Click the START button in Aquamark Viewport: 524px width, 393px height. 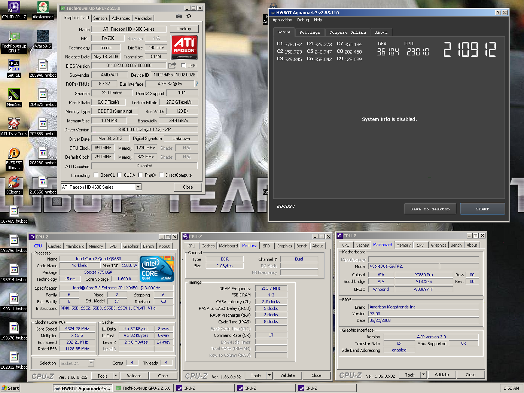pyautogui.click(x=482, y=209)
